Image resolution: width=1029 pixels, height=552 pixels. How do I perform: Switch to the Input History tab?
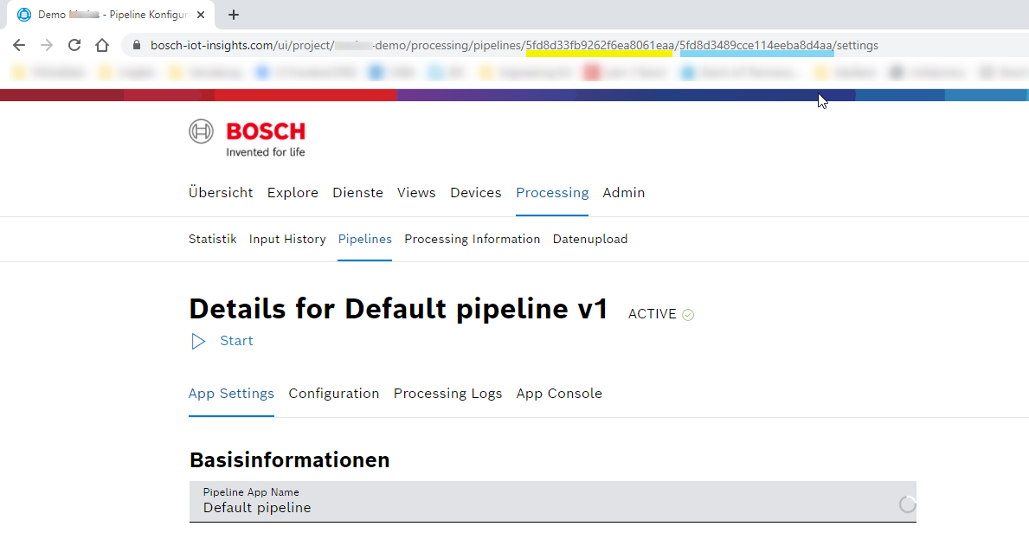287,239
